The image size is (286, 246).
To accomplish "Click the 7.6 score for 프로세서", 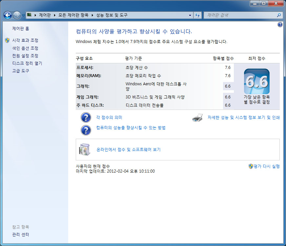I will 228,68.
